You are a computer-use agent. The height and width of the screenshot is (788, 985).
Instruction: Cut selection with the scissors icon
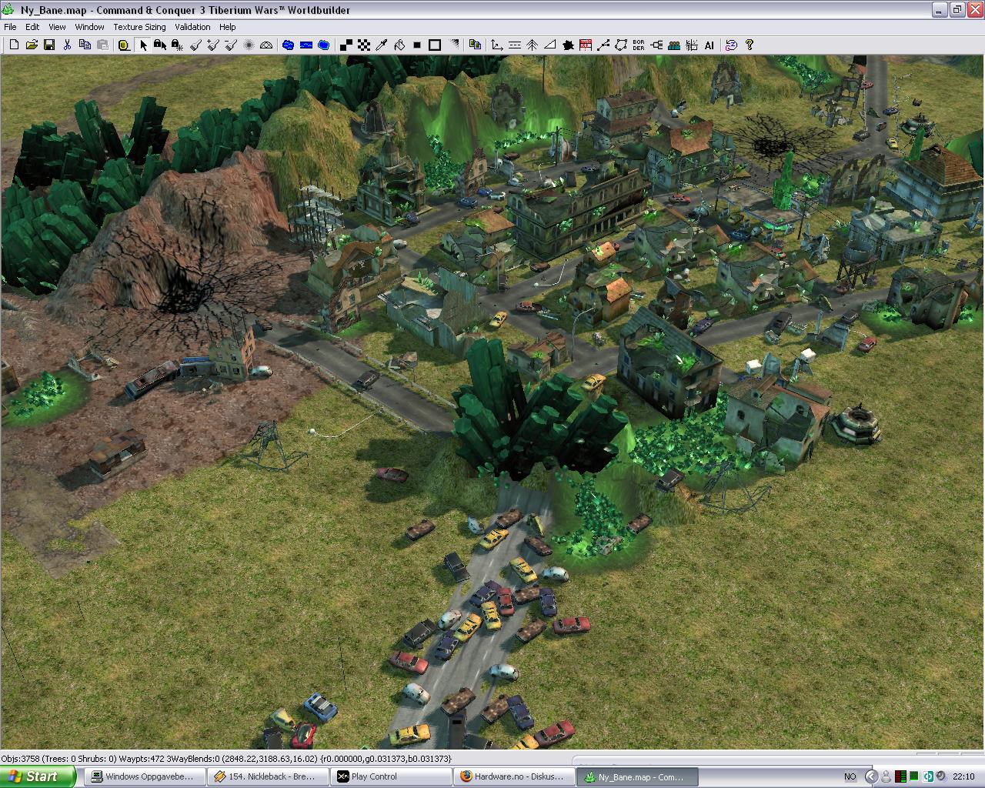(x=67, y=45)
